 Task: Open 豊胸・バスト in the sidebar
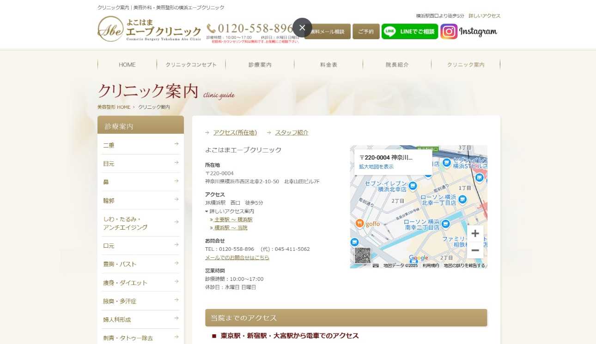[x=140, y=264]
